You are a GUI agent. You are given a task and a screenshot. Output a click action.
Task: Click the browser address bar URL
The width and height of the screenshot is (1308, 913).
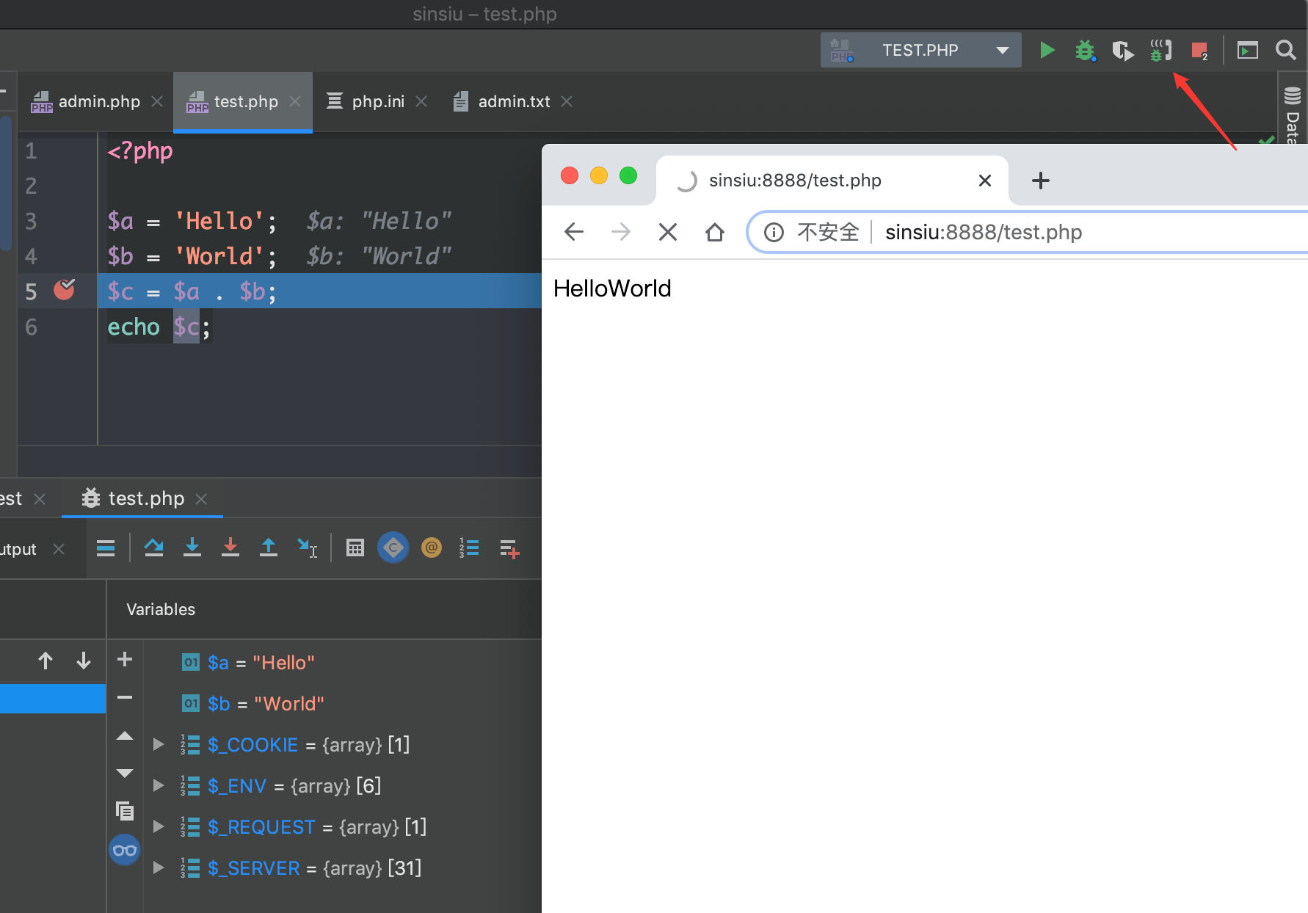984,232
